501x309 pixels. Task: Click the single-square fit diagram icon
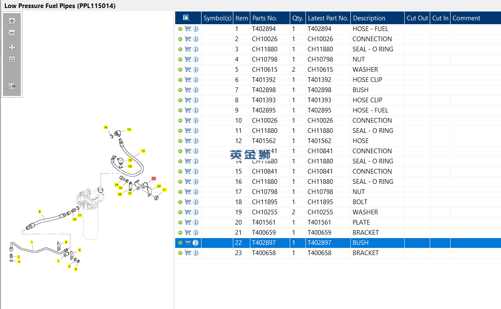(12, 59)
